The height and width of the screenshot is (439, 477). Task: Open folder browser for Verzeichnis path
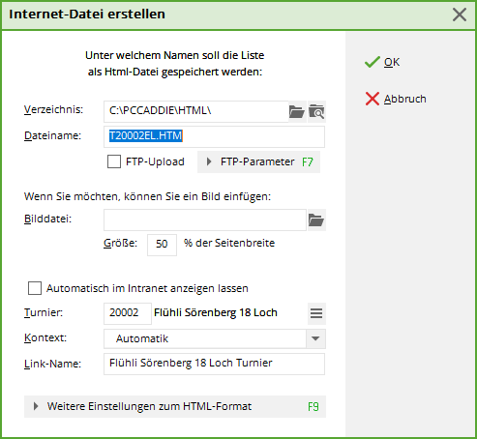[297, 111]
